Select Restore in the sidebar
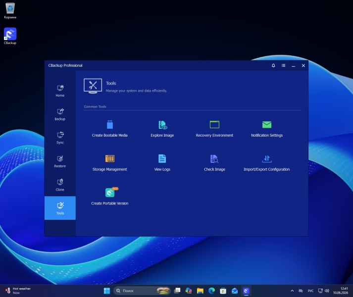Image resolution: width=353 pixels, height=297 pixels. 60,162
